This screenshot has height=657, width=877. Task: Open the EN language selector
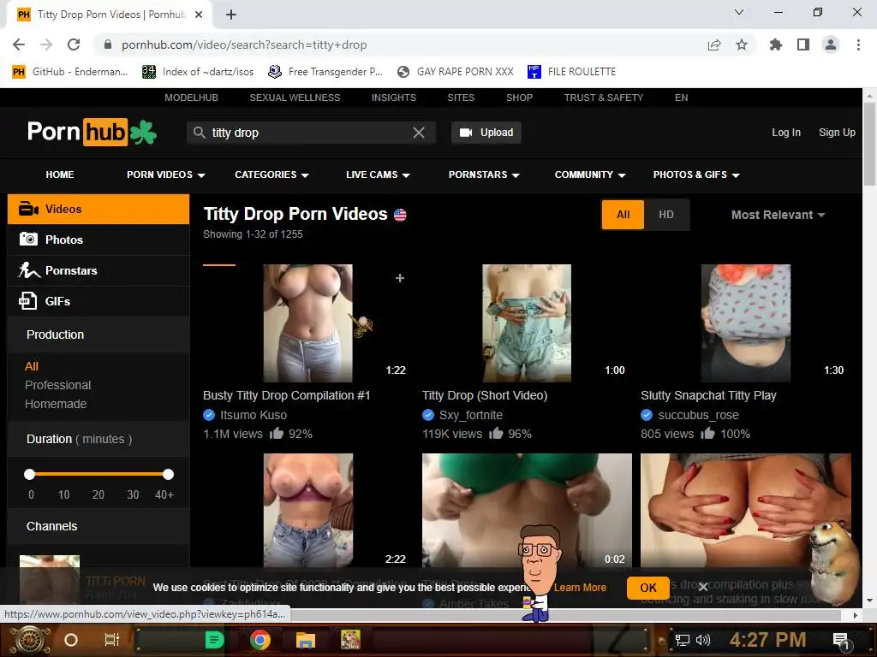(681, 98)
